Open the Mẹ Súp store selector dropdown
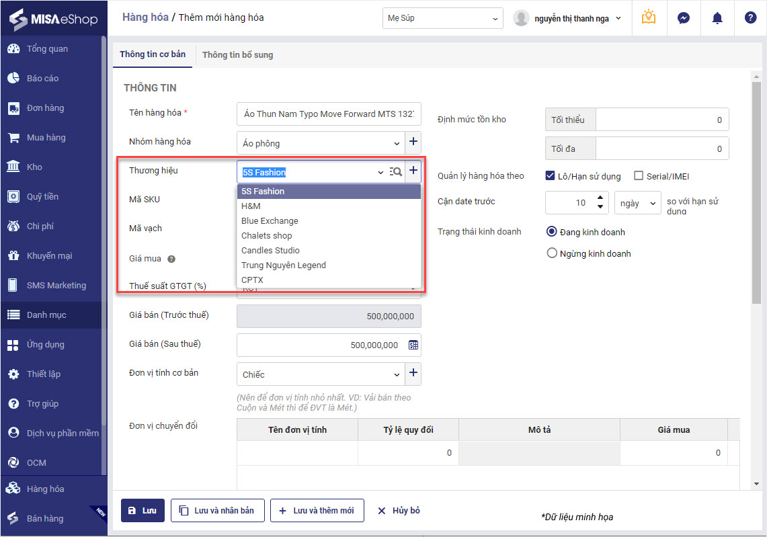Image resolution: width=767 pixels, height=537 pixels. [442, 18]
